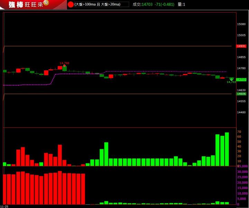
Task: Click the -71(-0.481) change value
Action: click(x=164, y=4)
